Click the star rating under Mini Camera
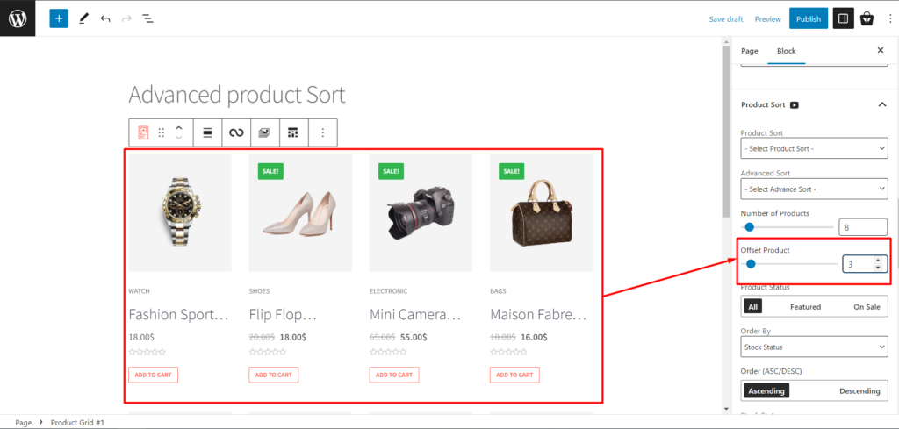This screenshot has height=429, width=899. [388, 352]
